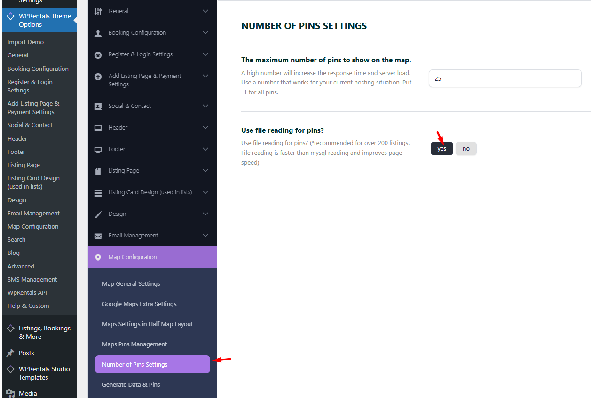Select no for file reading pins
Image resolution: width=591 pixels, height=398 pixels.
[466, 149]
